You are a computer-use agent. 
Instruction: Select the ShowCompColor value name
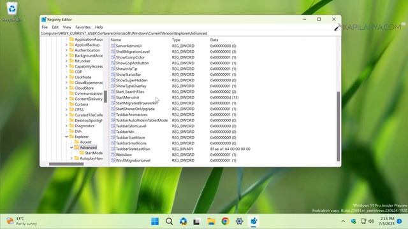[130, 57]
